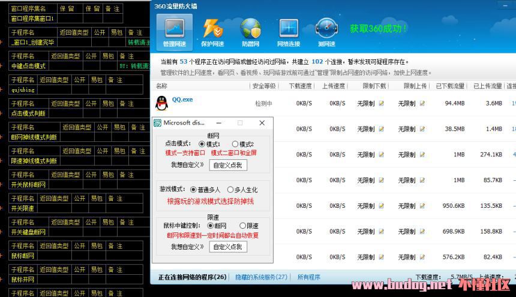Click upload limit edit icon for QQ.exe
Image resolution: width=516 pixels, height=297 pixels.
(x=422, y=104)
